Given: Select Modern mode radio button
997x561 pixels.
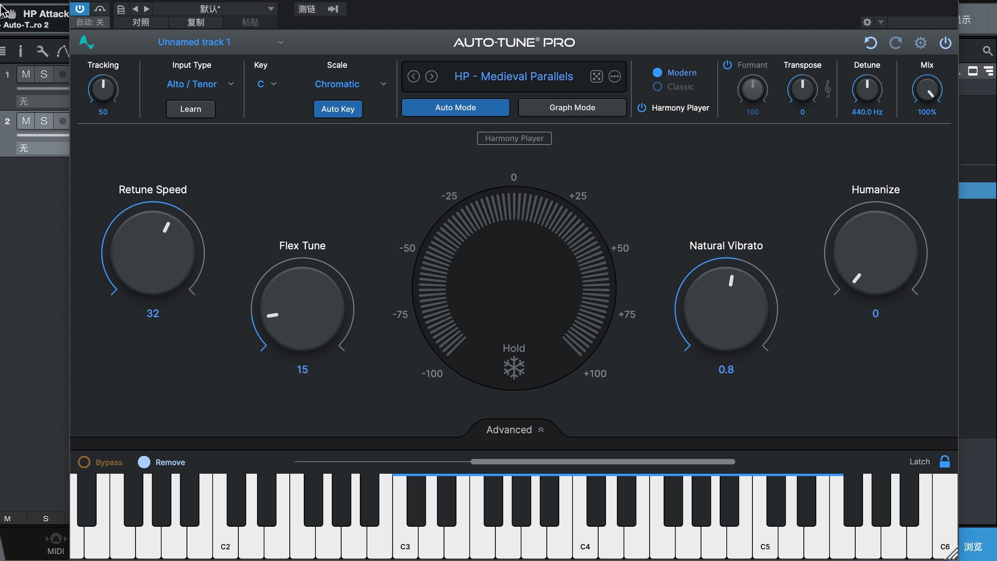Looking at the screenshot, I should 657,73.
